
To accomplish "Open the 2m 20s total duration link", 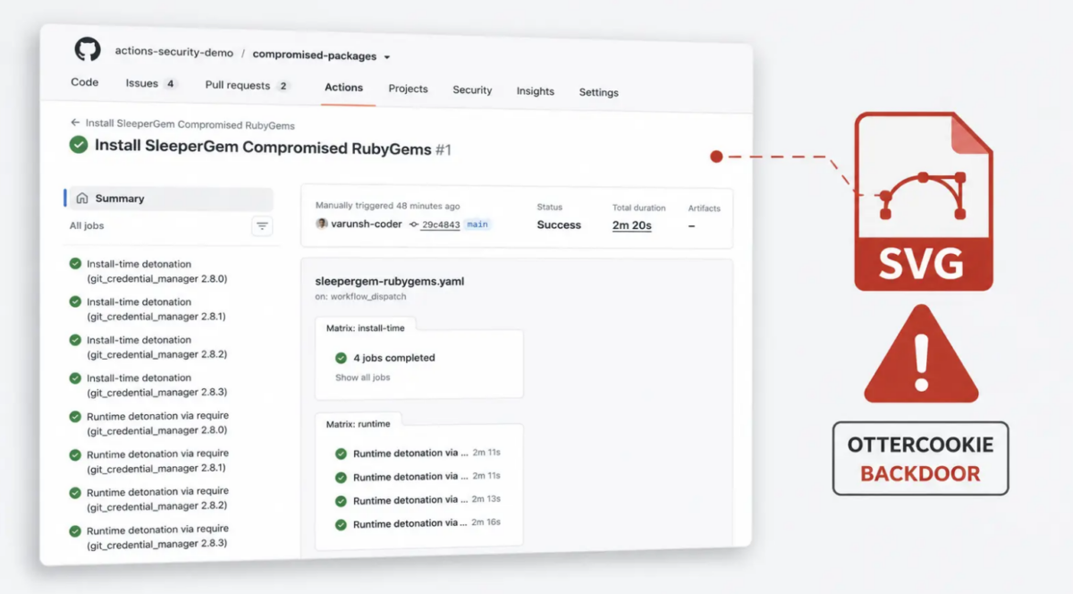I will pyautogui.click(x=632, y=225).
